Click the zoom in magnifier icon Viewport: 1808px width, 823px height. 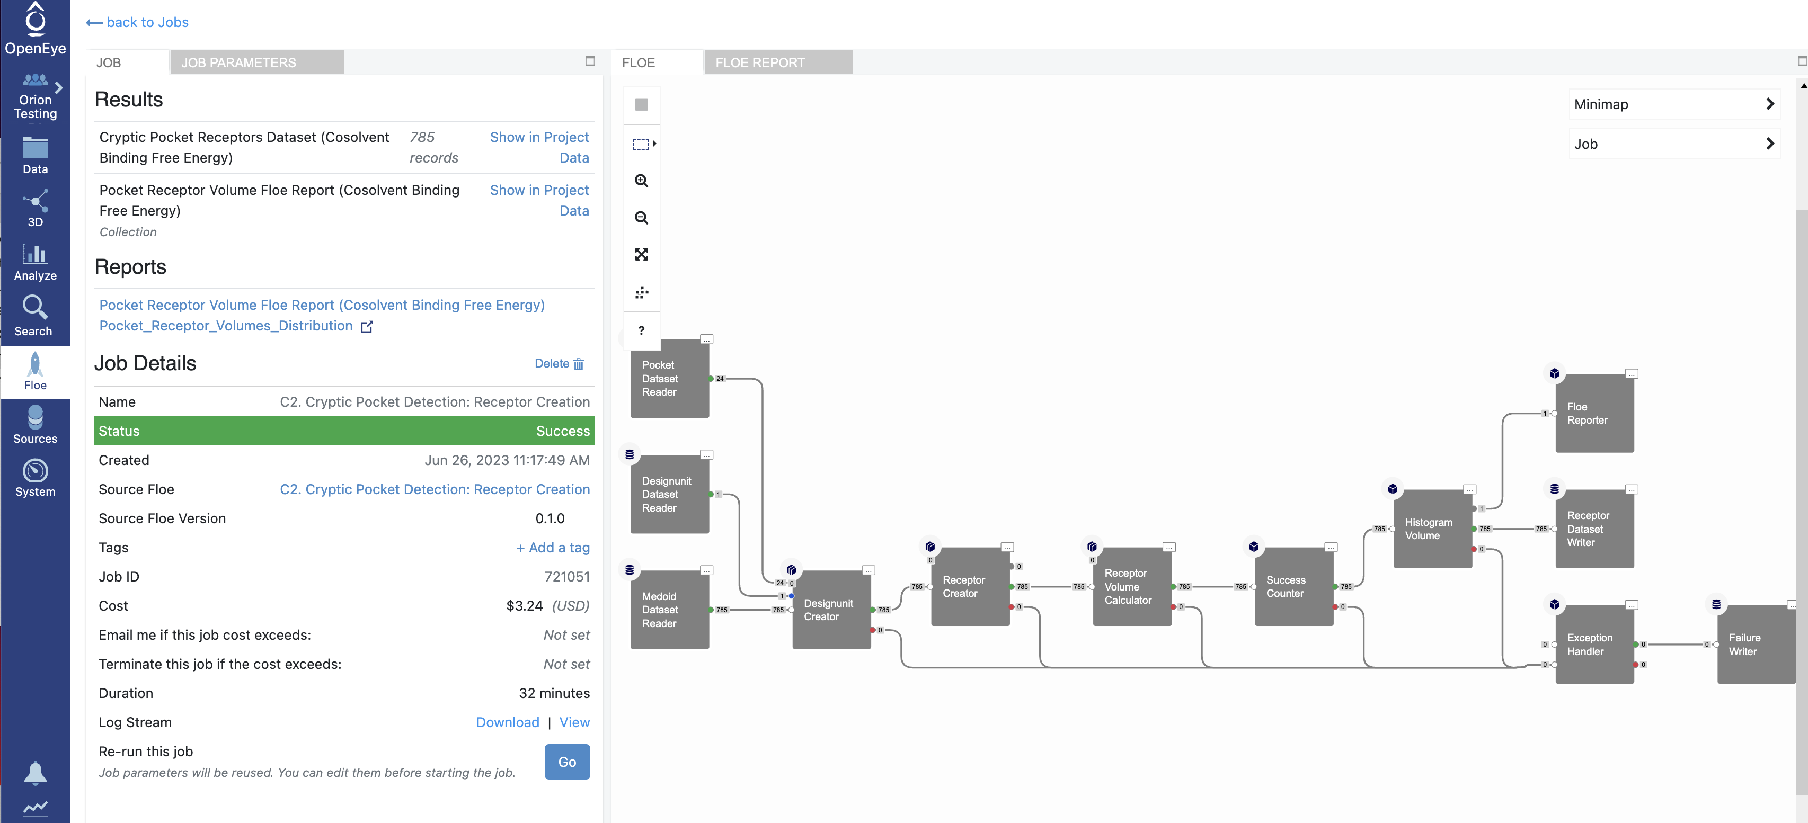tap(641, 181)
